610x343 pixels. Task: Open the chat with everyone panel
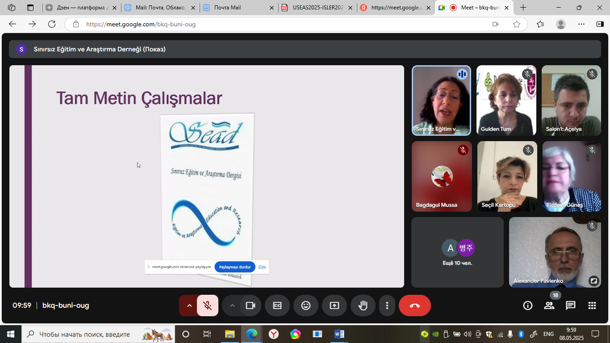570,305
